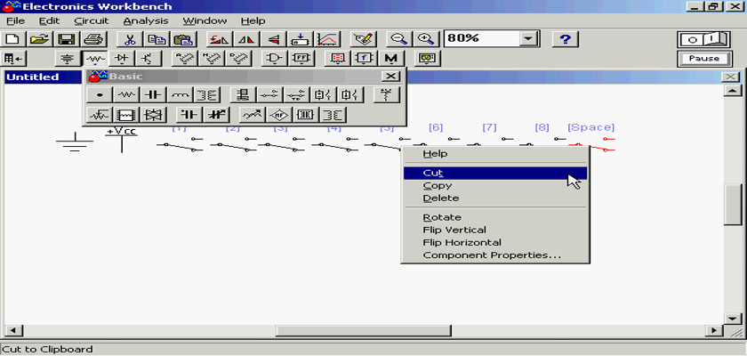Open the Digital flip-flop FF parts bin

[x=301, y=59]
